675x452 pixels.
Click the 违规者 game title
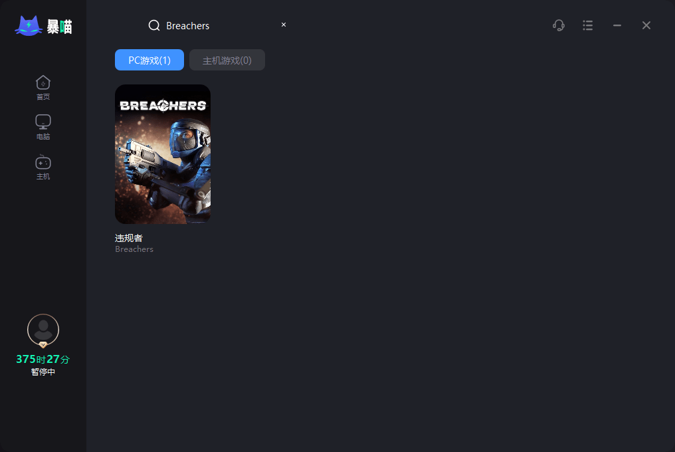pos(129,238)
